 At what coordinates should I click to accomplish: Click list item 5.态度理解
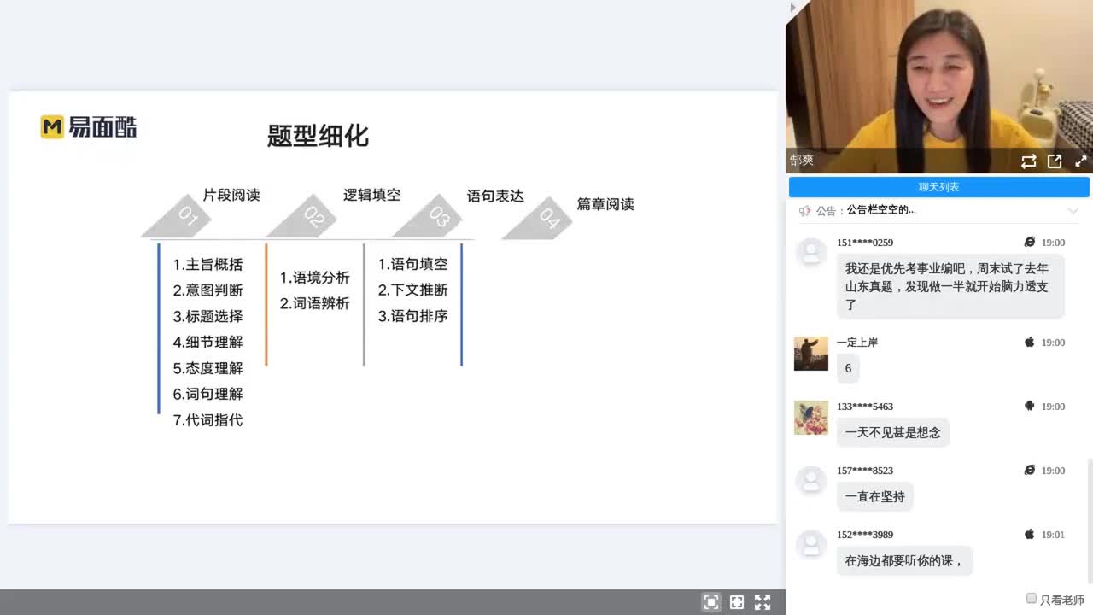[x=207, y=368]
